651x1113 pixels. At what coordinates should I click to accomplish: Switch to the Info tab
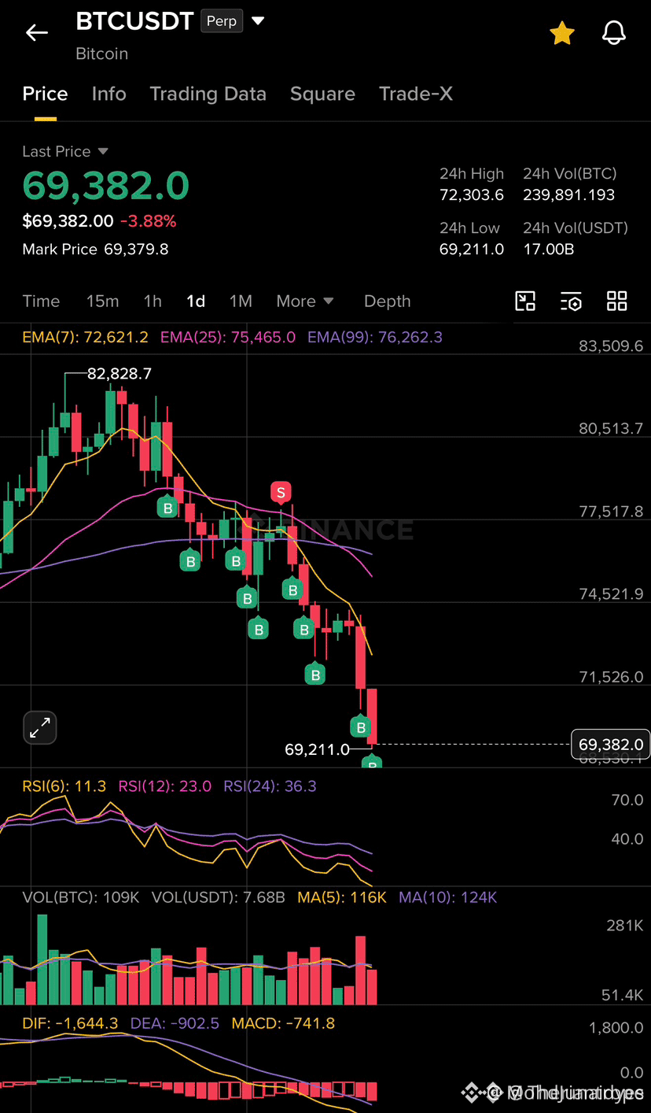pos(108,94)
